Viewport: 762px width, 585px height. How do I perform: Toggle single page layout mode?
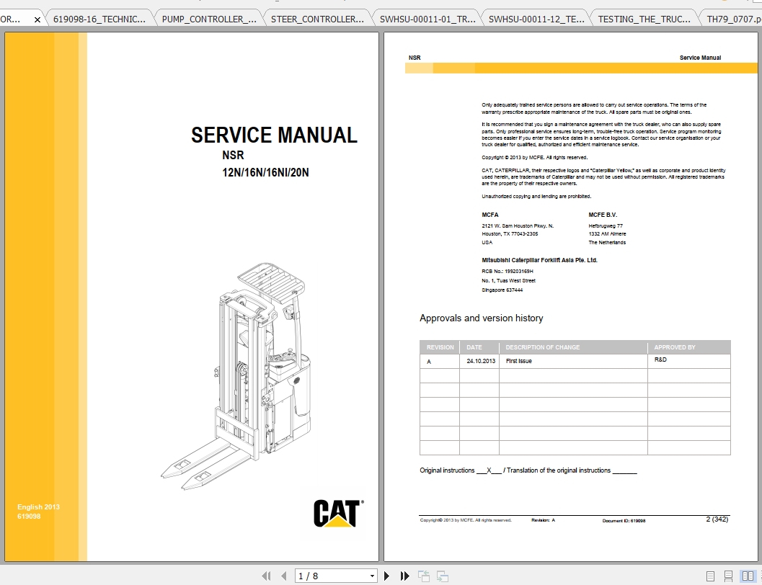(x=710, y=576)
